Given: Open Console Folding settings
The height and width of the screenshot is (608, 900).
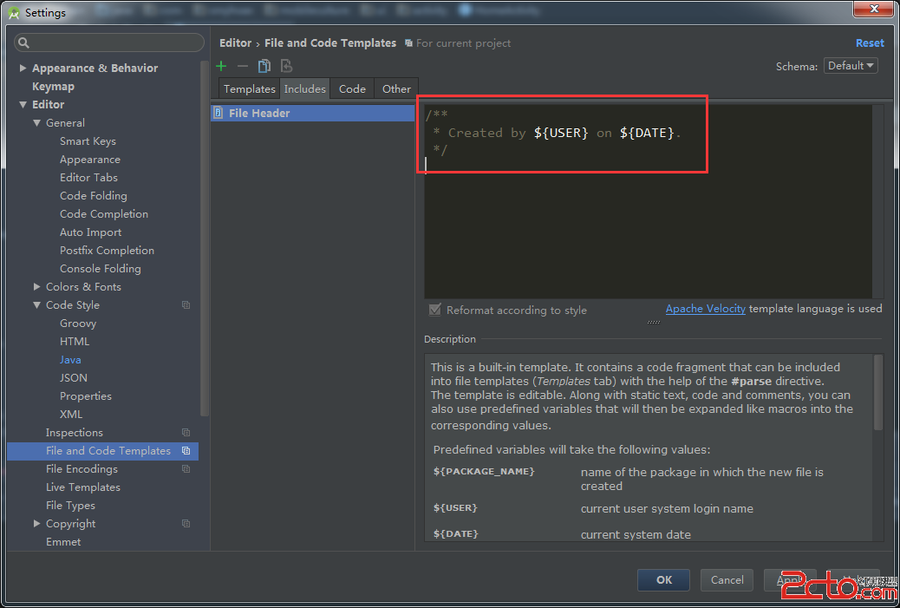Looking at the screenshot, I should (101, 269).
